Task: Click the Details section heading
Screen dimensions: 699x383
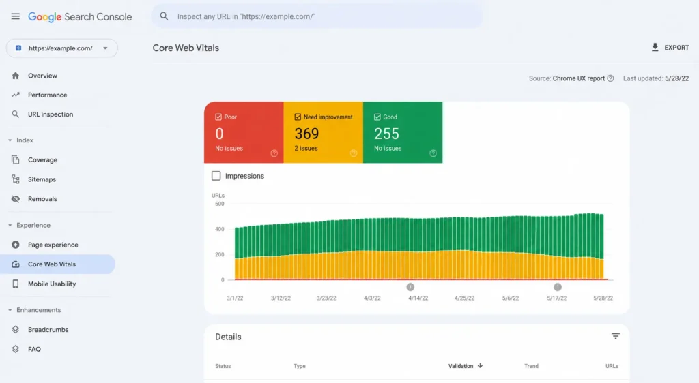Action: 228,337
